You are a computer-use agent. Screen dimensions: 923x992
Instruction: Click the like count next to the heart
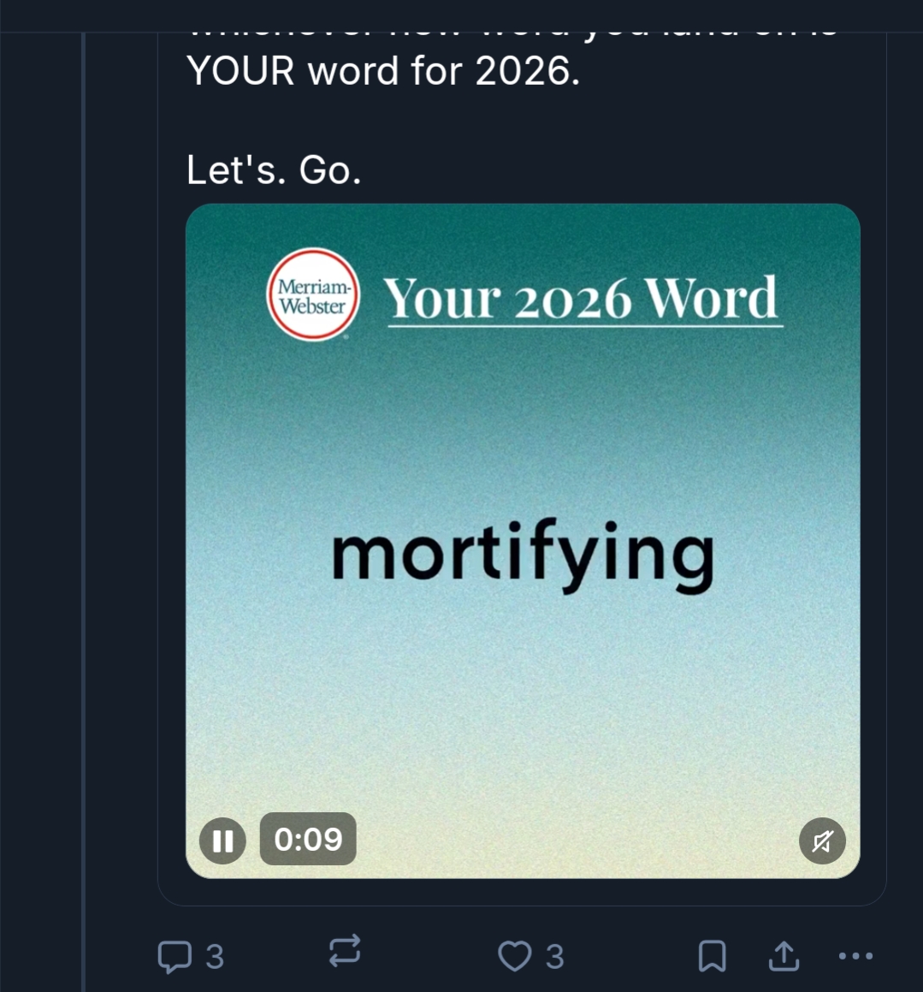click(555, 957)
